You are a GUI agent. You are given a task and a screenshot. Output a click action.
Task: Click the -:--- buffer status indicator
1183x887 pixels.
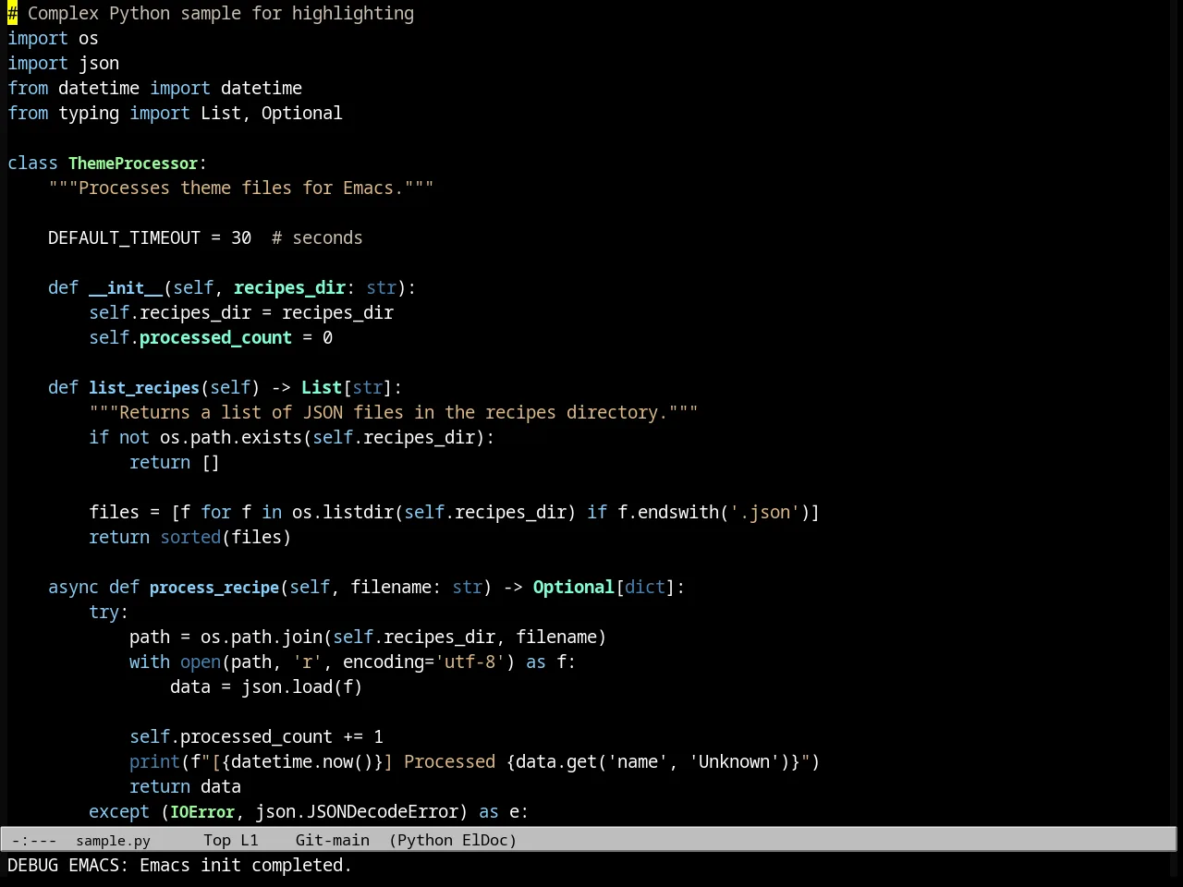coord(34,840)
